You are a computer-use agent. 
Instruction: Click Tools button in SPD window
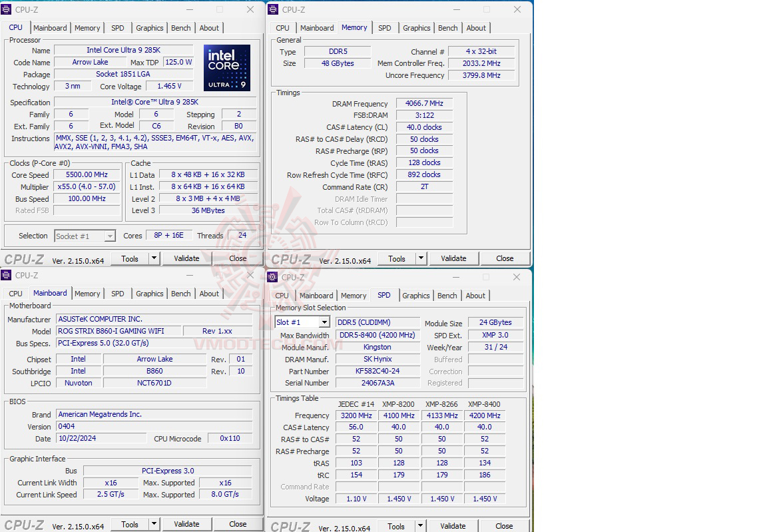click(x=396, y=525)
